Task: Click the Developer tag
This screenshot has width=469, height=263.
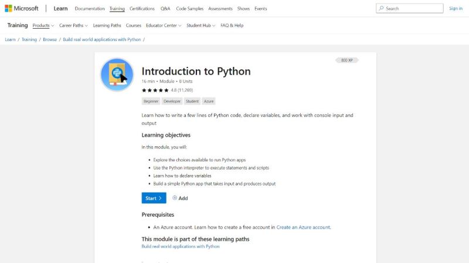Action: coord(172,101)
